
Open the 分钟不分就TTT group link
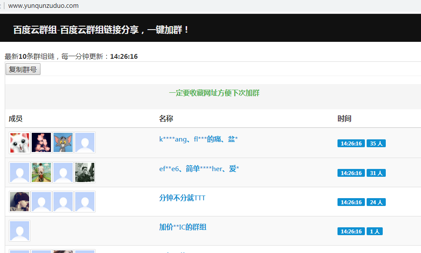(182, 198)
